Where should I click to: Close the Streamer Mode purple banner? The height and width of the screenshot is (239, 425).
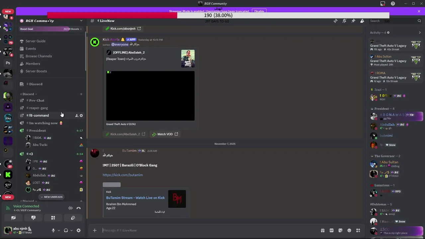click(419, 11)
